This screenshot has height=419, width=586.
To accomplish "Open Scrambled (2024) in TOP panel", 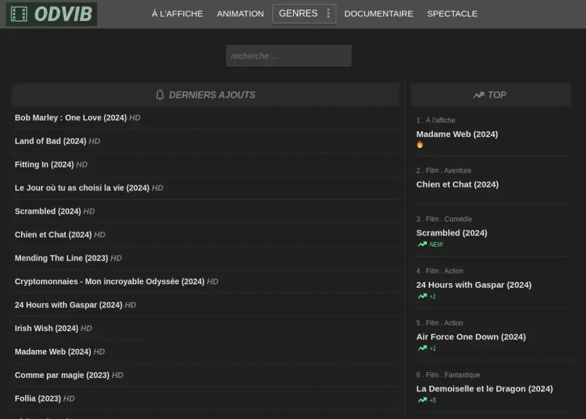I will (452, 233).
